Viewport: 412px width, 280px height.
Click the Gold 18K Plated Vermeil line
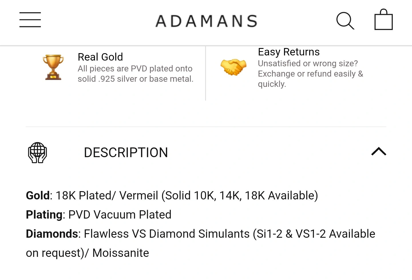pyautogui.click(x=172, y=196)
